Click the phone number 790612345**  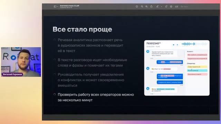(x=153, y=43)
